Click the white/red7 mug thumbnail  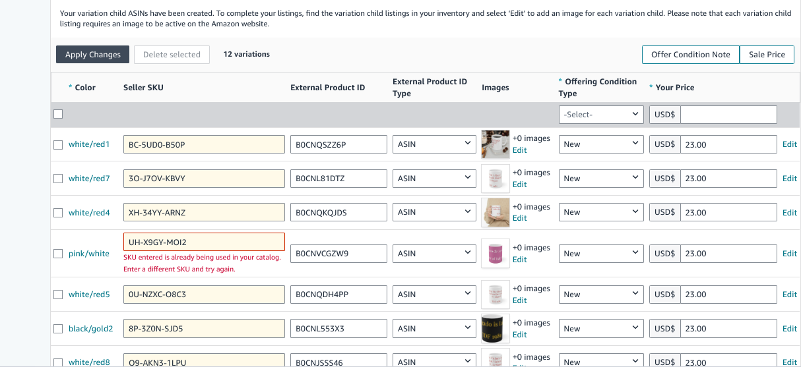coord(496,179)
